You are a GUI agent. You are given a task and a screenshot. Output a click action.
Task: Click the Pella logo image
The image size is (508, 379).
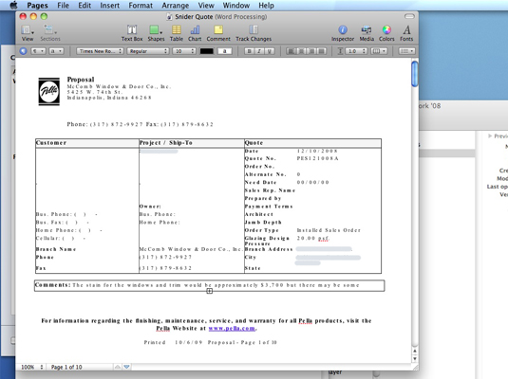(x=49, y=92)
